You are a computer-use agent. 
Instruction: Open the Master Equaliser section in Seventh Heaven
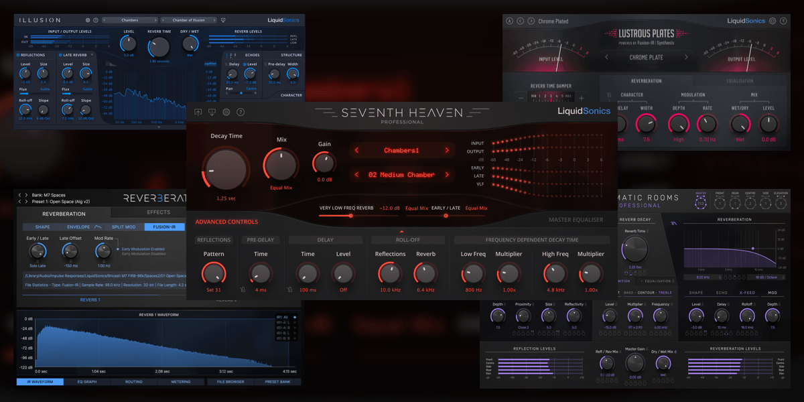576,220
